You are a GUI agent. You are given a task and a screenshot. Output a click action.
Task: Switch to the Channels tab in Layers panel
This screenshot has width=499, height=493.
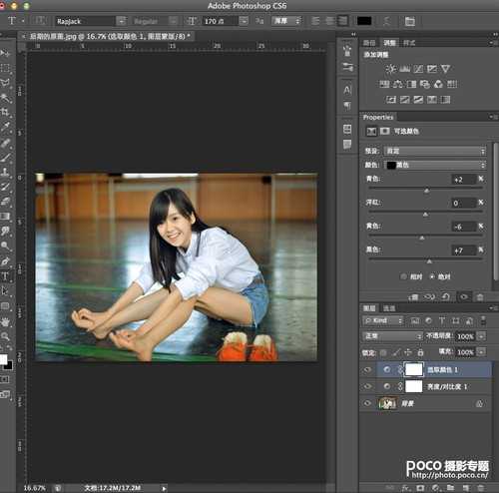pos(389,308)
